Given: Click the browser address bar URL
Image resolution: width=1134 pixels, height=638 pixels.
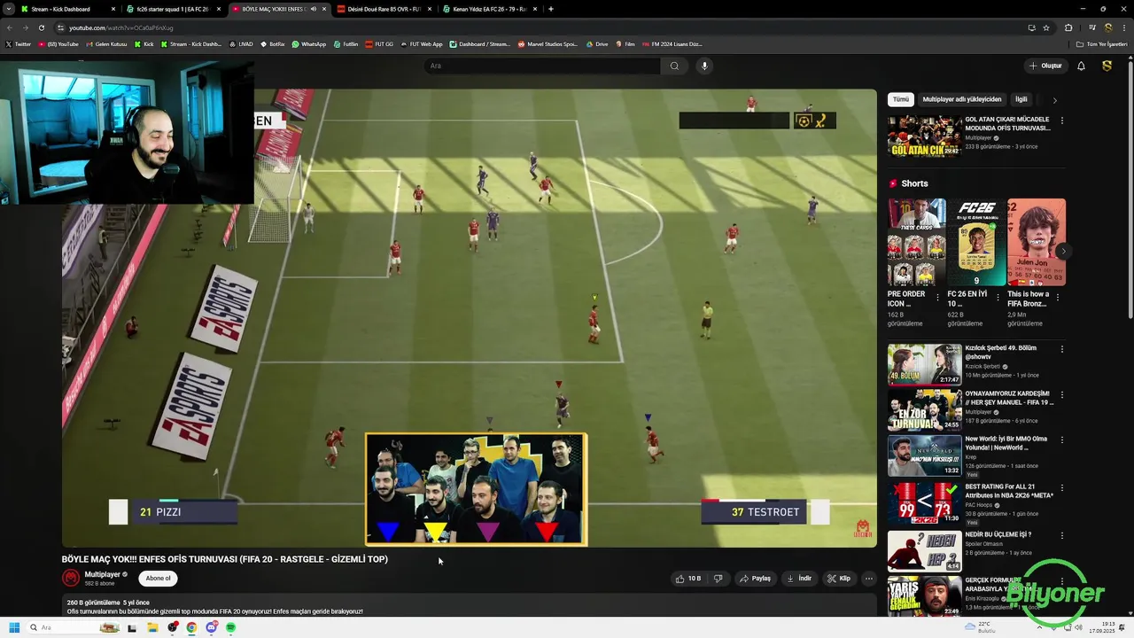Looking at the screenshot, I should click(121, 27).
